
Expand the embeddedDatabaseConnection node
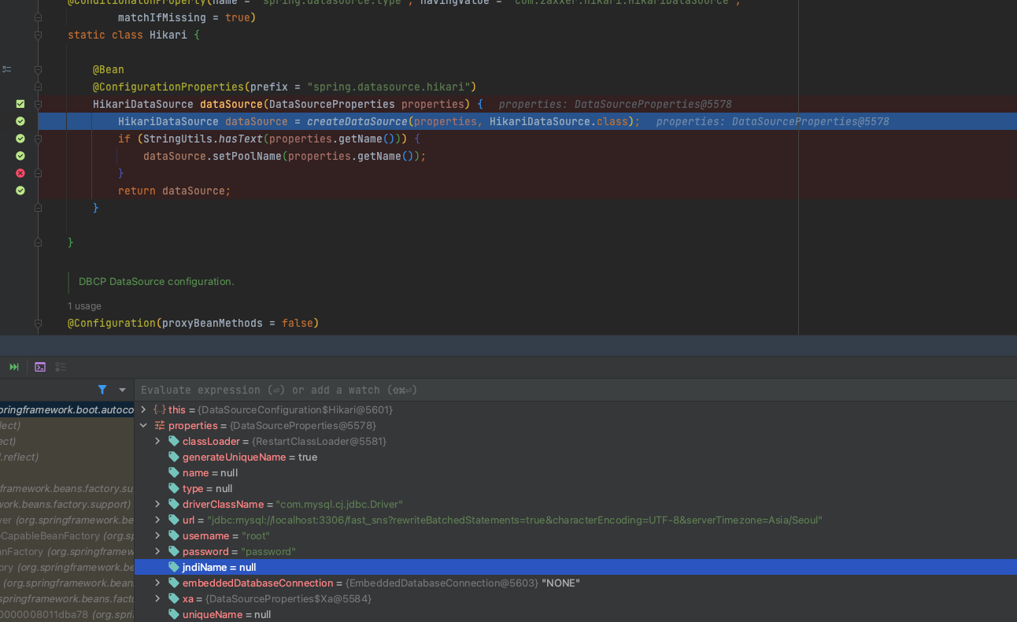[x=157, y=583]
